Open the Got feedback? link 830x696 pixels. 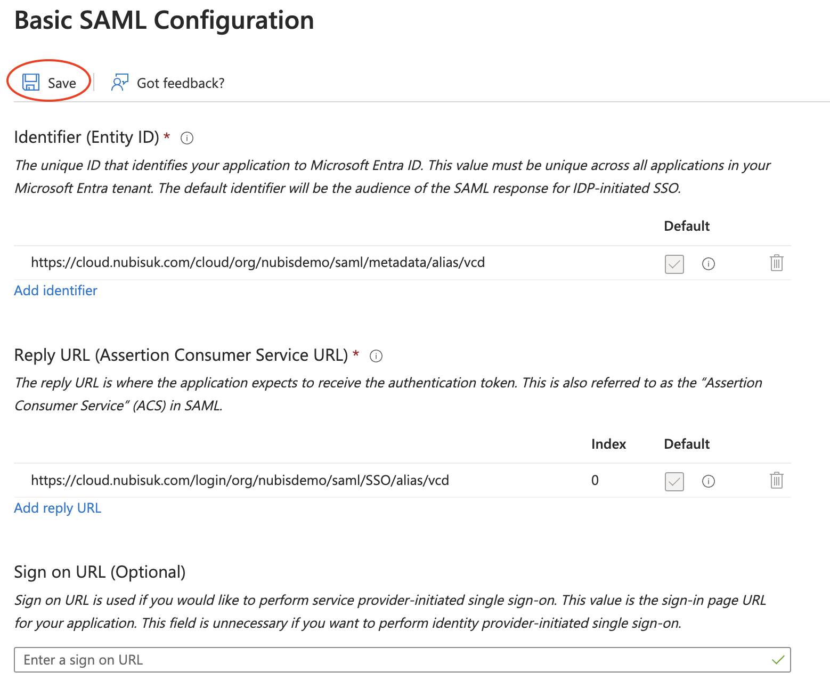coord(181,83)
